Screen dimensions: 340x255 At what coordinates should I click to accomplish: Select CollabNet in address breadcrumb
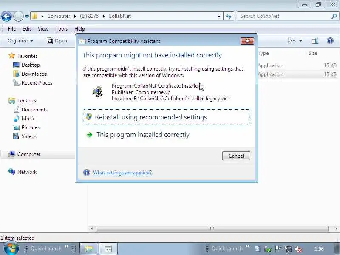point(120,16)
